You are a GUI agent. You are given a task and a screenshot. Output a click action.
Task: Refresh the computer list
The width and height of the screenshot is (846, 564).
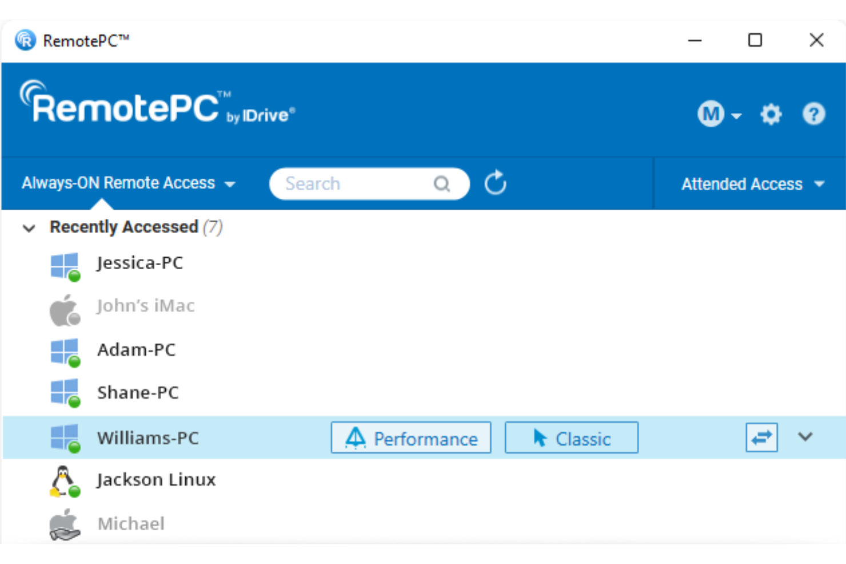tap(495, 183)
